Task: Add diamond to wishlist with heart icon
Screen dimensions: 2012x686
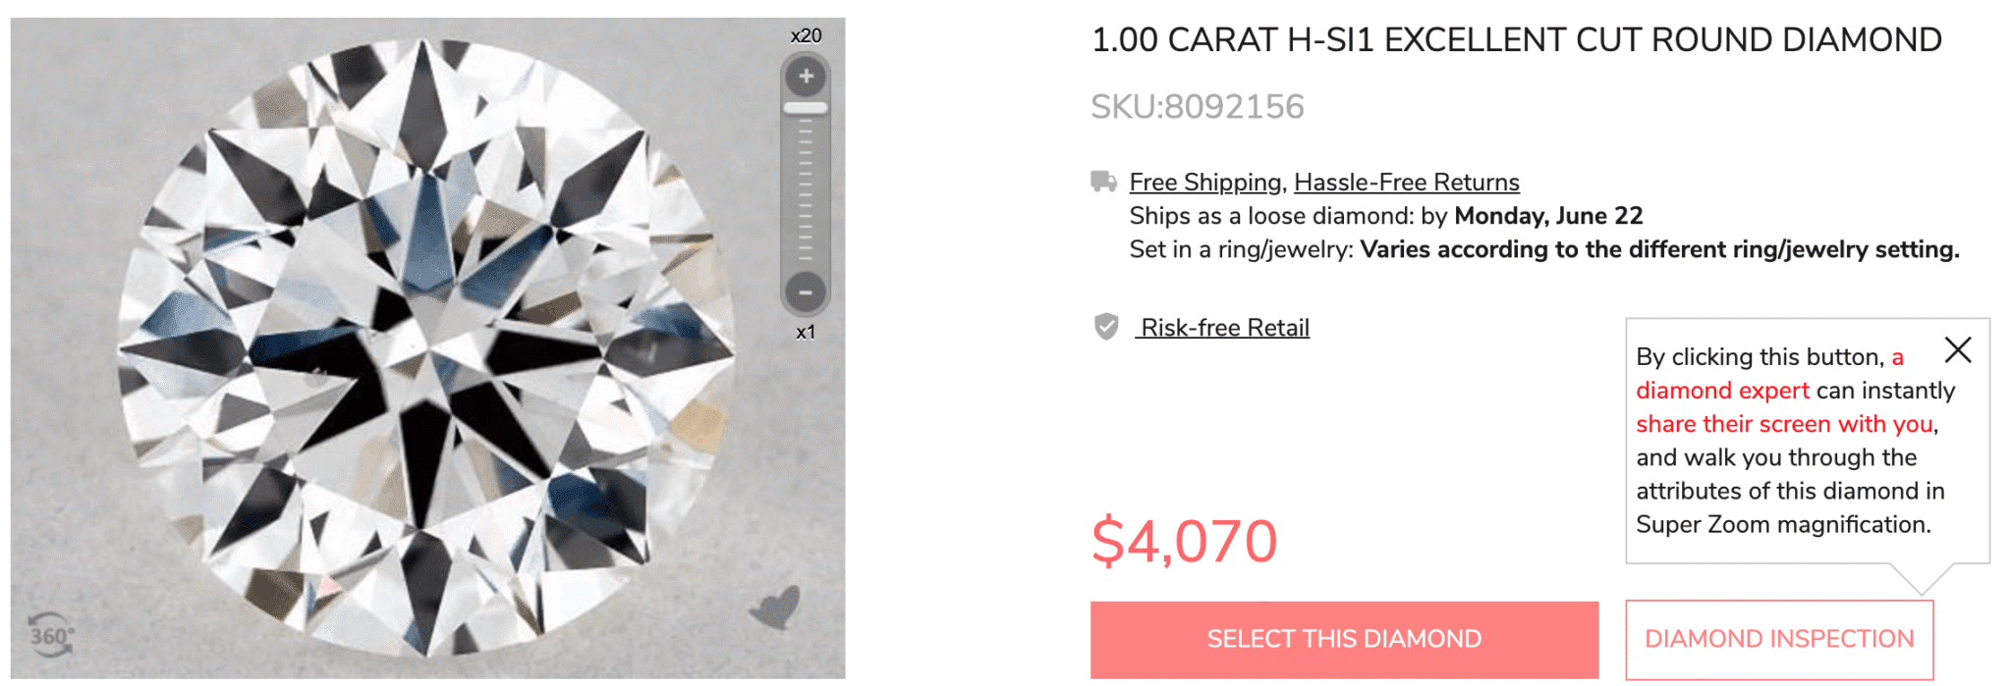Action: 775,607
